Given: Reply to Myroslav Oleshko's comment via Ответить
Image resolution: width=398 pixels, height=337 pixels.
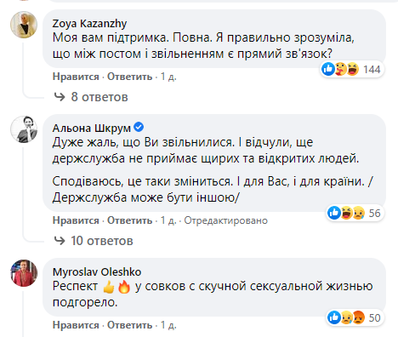Looking at the screenshot, I should pyautogui.click(x=129, y=325).
